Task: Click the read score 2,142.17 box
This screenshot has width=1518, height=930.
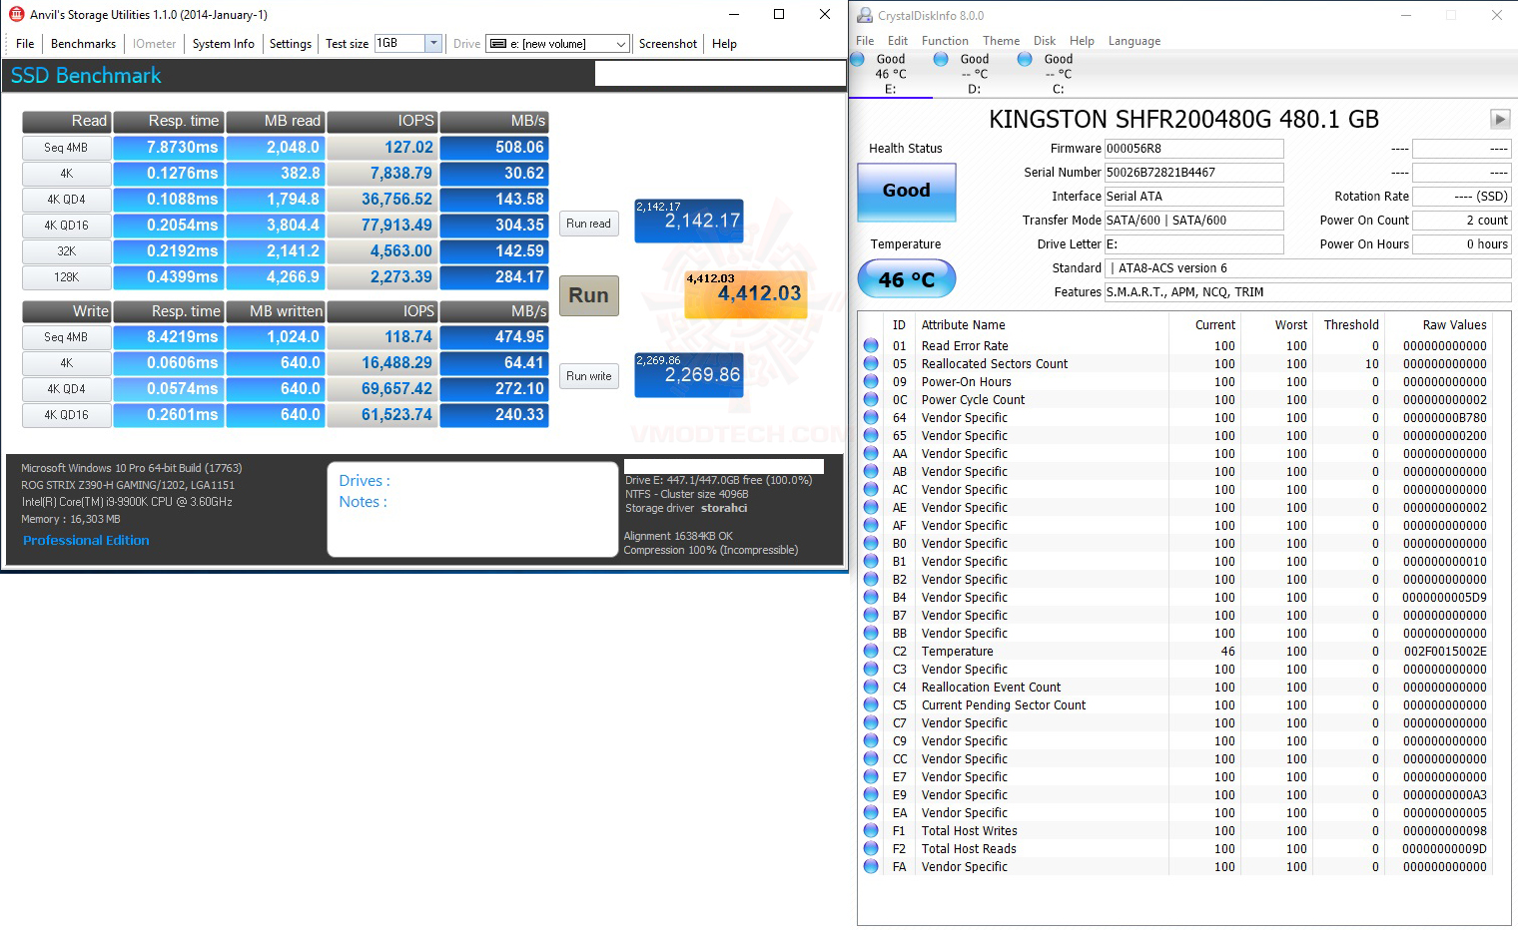Action: pos(689,221)
